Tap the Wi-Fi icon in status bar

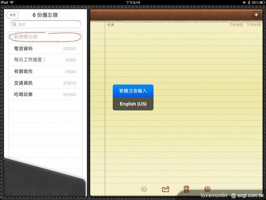click(12, 2)
